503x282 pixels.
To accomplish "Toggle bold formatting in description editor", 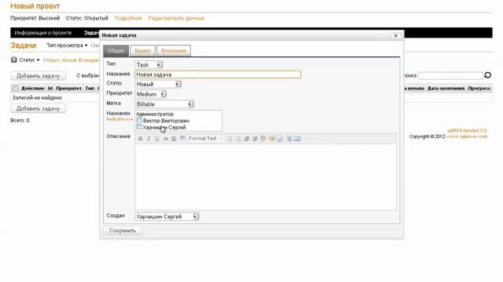I will pyautogui.click(x=140, y=139).
